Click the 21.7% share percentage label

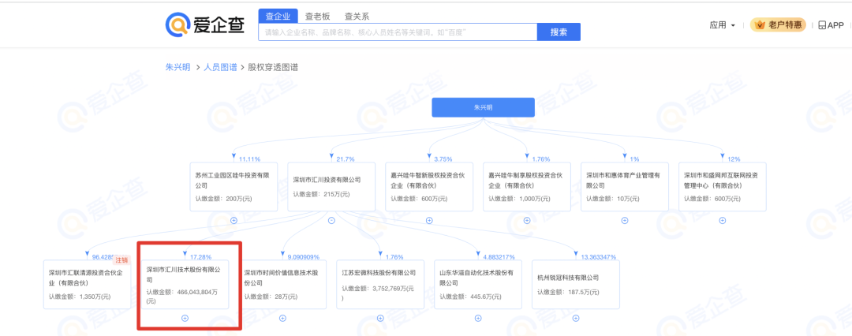click(346, 159)
